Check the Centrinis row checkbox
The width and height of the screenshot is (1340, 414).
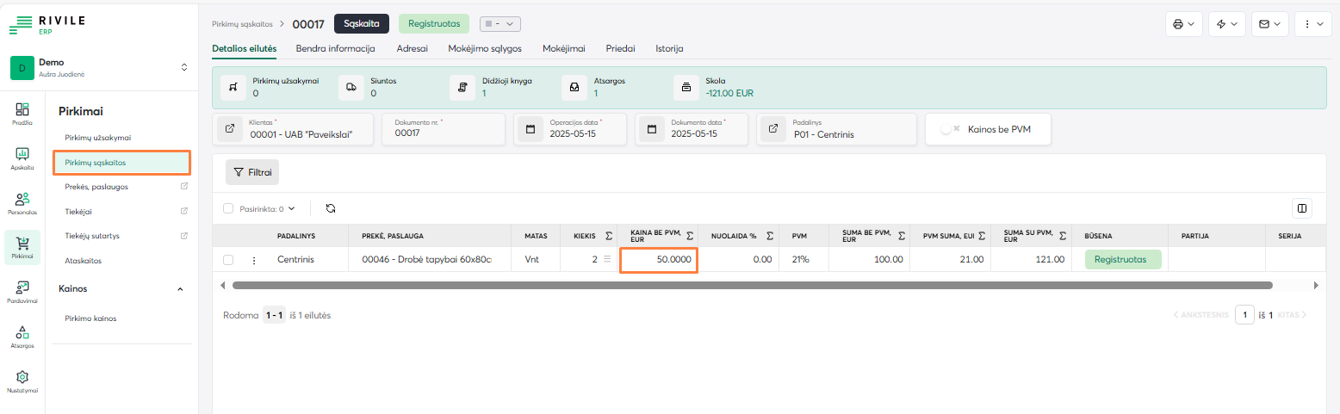click(x=228, y=259)
